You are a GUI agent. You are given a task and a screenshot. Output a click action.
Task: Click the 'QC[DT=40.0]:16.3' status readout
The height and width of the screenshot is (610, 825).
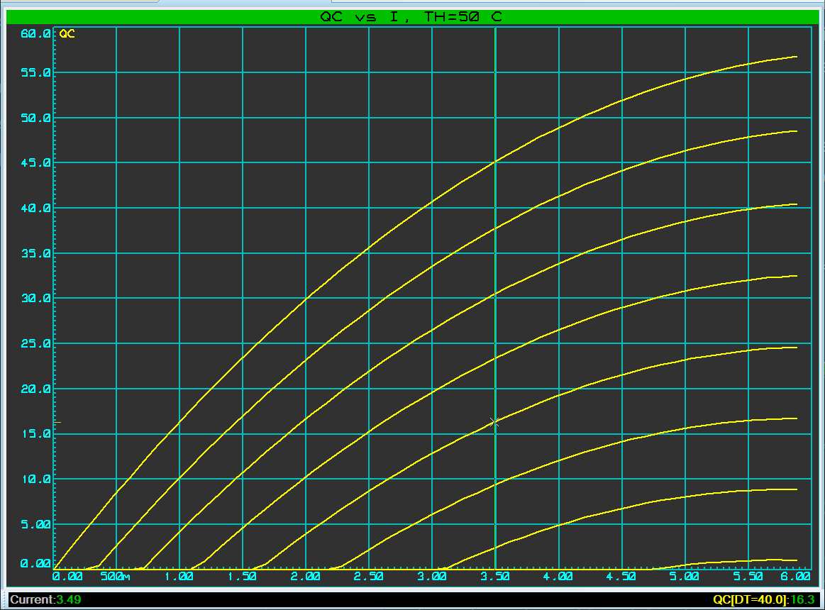pyautogui.click(x=763, y=599)
